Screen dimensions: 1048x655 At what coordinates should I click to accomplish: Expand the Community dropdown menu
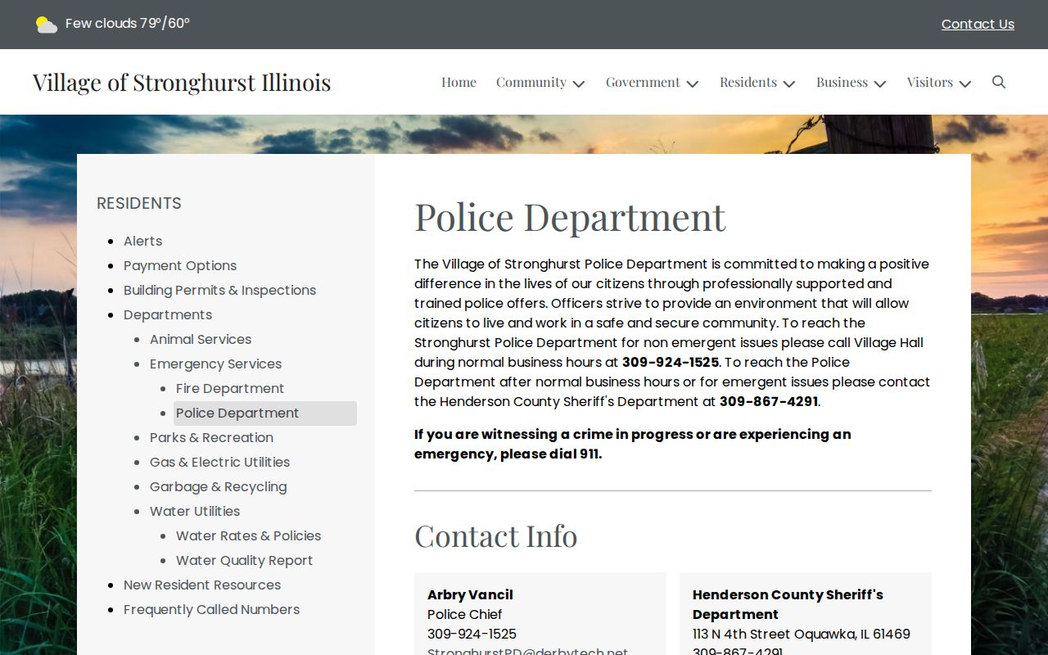click(540, 83)
